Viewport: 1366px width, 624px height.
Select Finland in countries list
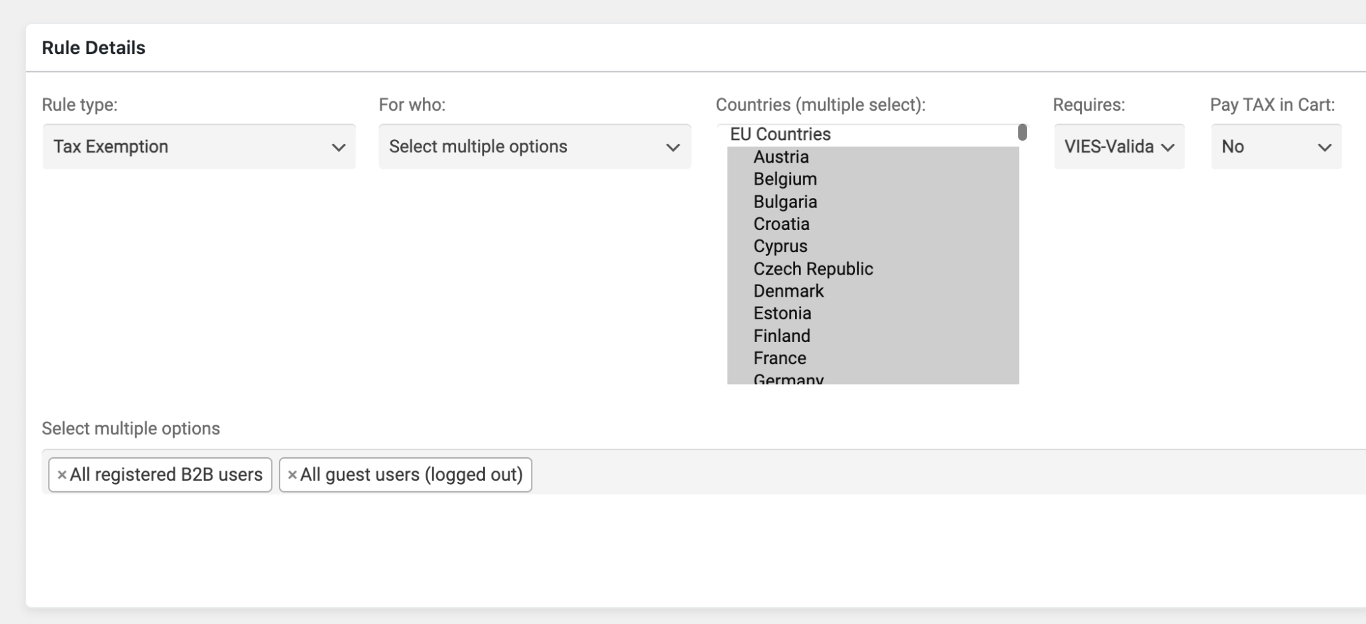tap(782, 336)
